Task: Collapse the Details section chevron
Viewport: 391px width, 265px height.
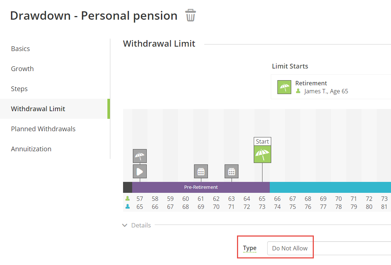Action: (x=125, y=225)
